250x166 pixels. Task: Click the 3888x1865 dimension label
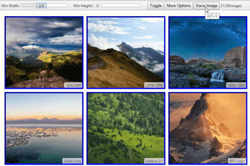point(236,85)
